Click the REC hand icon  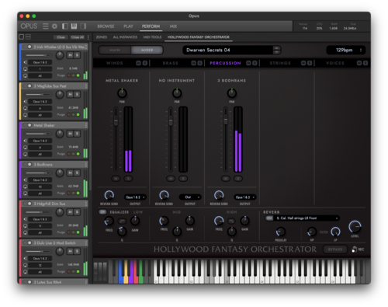tap(354, 249)
